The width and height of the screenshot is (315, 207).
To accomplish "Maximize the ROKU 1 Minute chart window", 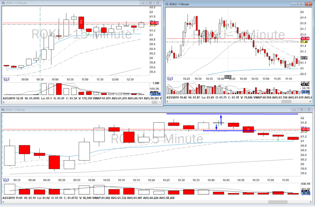I will 301,4.
